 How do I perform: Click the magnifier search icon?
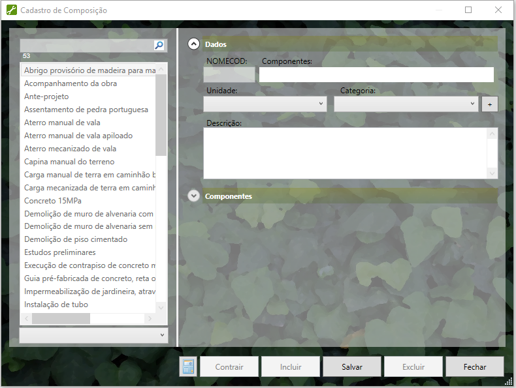click(x=159, y=46)
